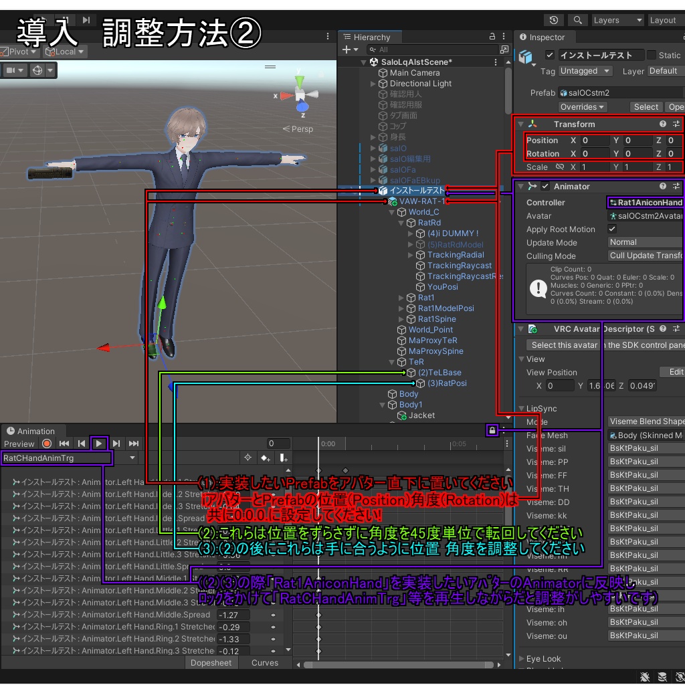
Task: Go to the next keyframe
Action: (x=116, y=444)
